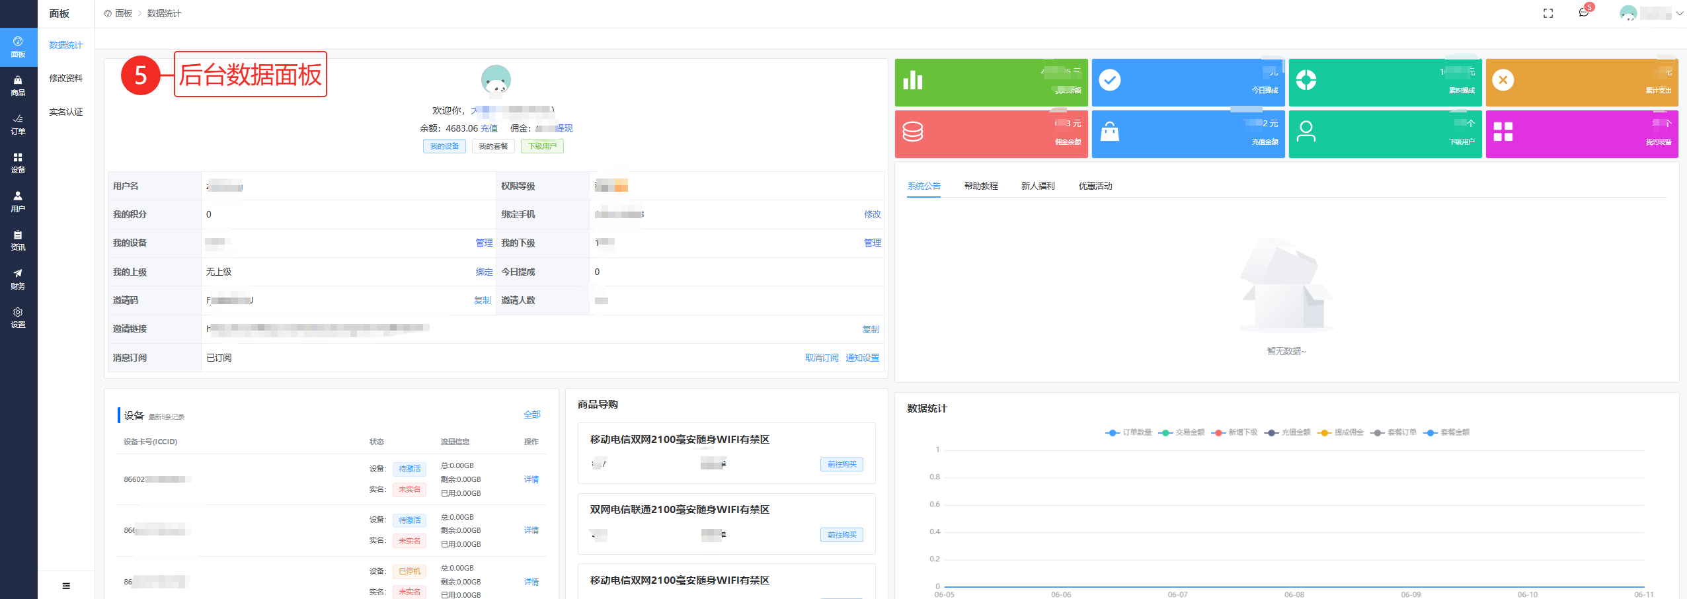1687x599 pixels.
Task: Toggle 订单数量 legend series in chart
Action: click(x=1128, y=432)
